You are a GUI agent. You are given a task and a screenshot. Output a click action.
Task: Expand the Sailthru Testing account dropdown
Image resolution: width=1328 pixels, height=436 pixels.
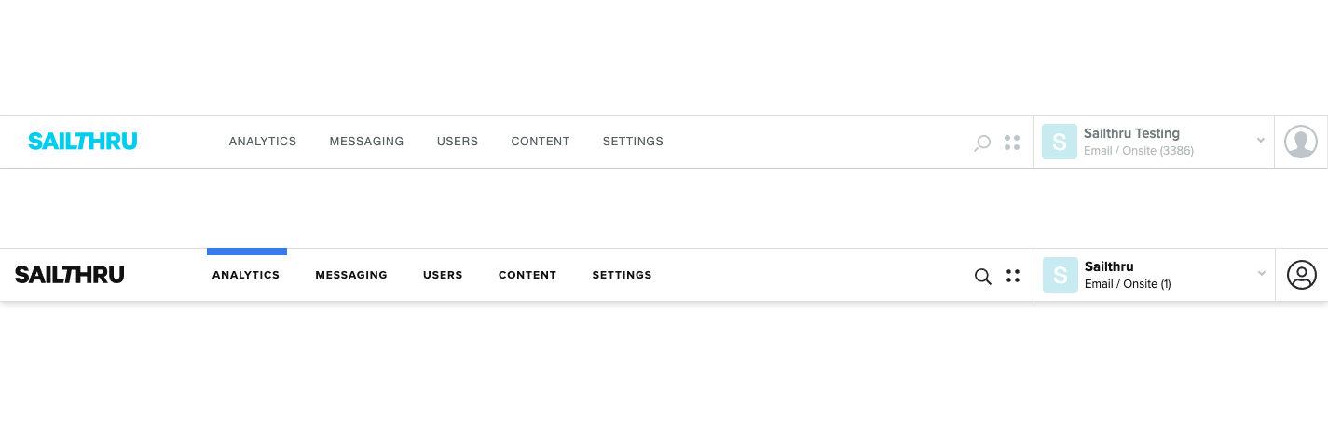[x=1261, y=141]
